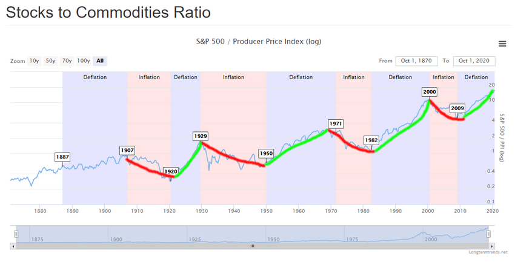Select the 100y zoom range
This screenshot has height=262, width=515.
click(84, 61)
